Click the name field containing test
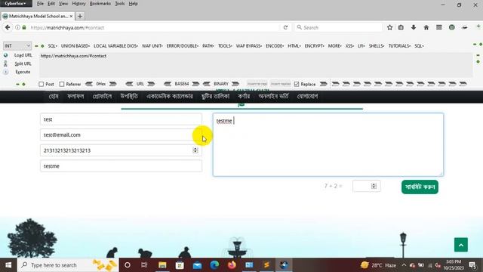This screenshot has height=272, width=483. (x=121, y=119)
